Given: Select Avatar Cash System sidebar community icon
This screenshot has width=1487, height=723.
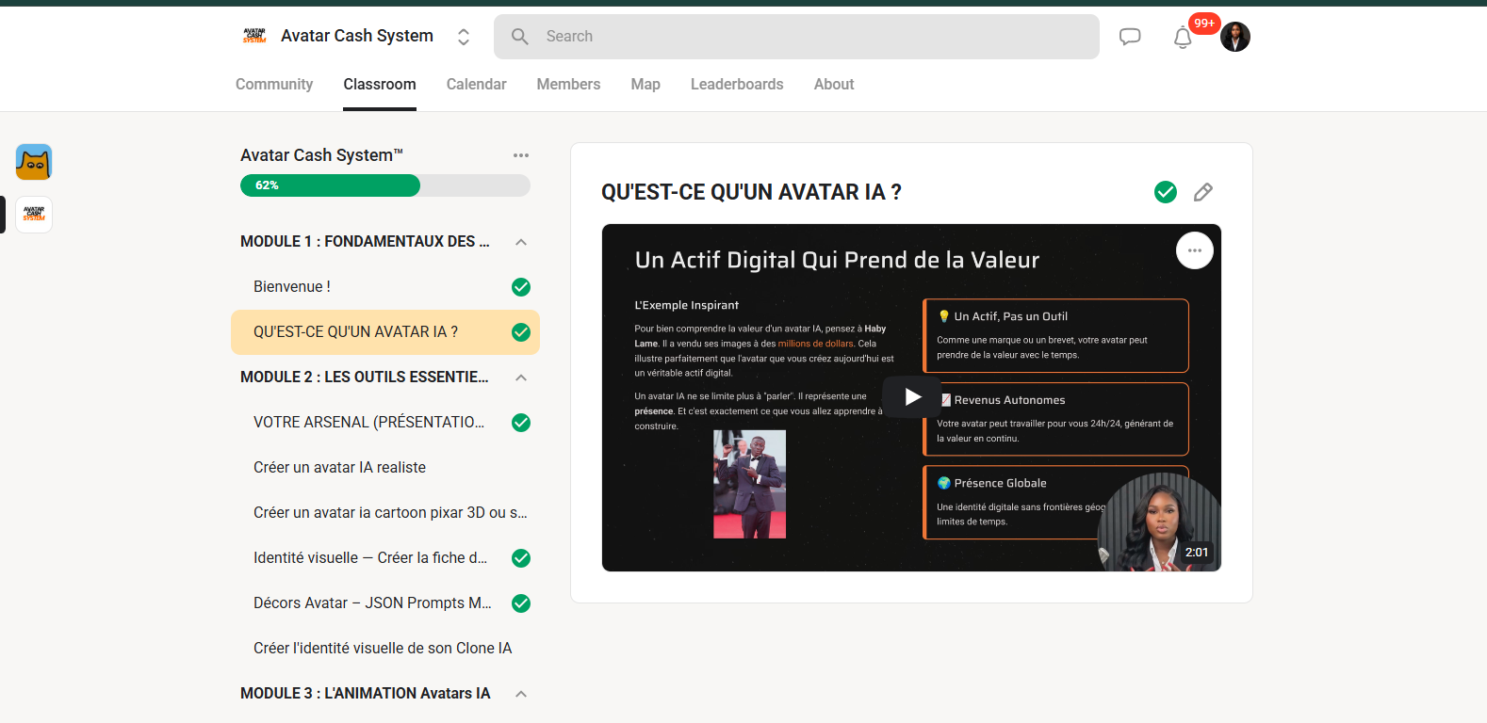Looking at the screenshot, I should 34,215.
